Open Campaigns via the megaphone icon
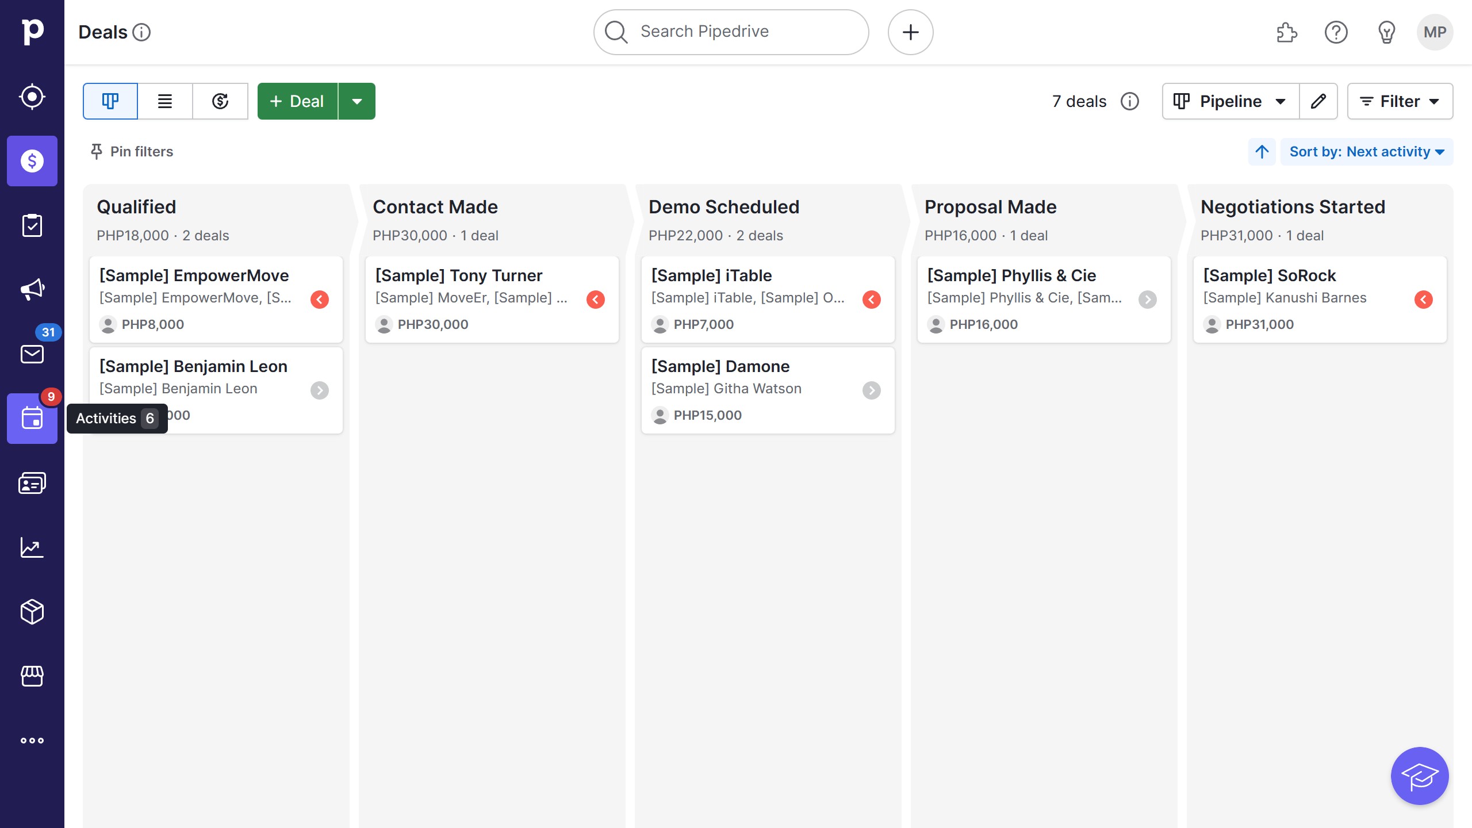 32,289
